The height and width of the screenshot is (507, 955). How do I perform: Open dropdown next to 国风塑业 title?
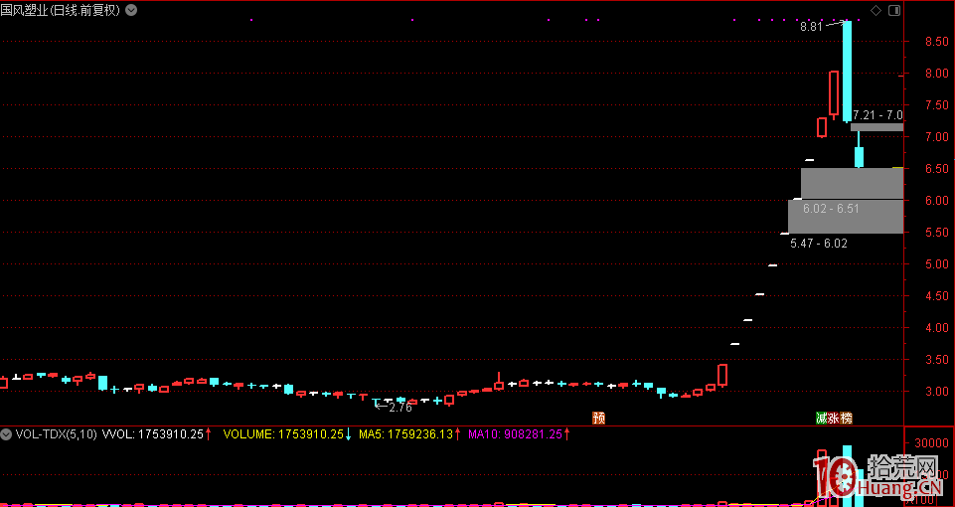pos(132,10)
